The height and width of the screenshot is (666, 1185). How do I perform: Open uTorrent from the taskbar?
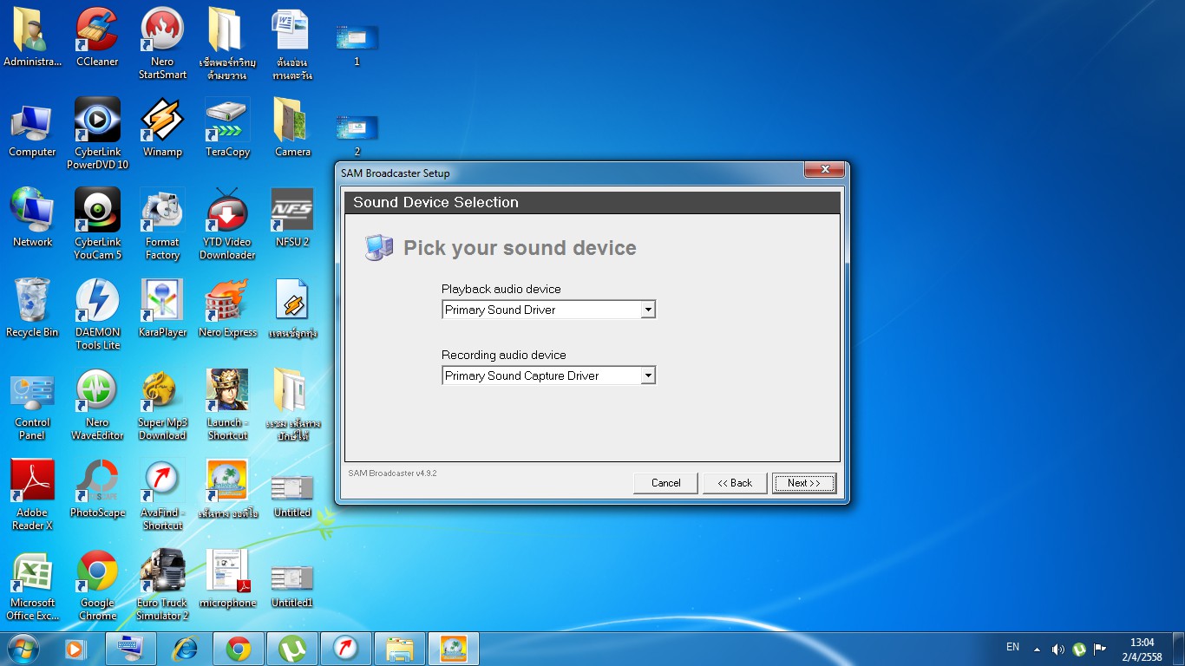coord(292,649)
